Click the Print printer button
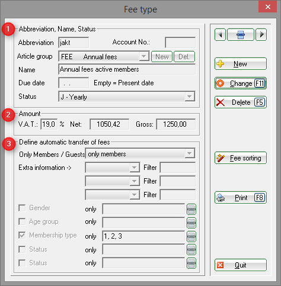The width and height of the screenshot is (281, 286). (x=241, y=198)
